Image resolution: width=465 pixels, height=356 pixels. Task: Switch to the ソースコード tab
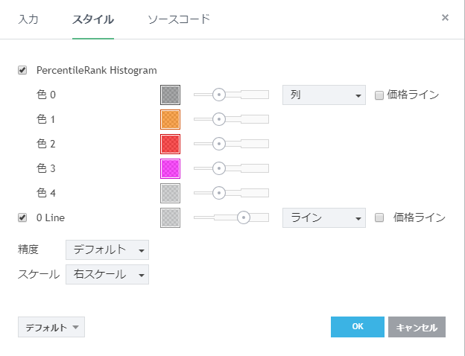179,19
